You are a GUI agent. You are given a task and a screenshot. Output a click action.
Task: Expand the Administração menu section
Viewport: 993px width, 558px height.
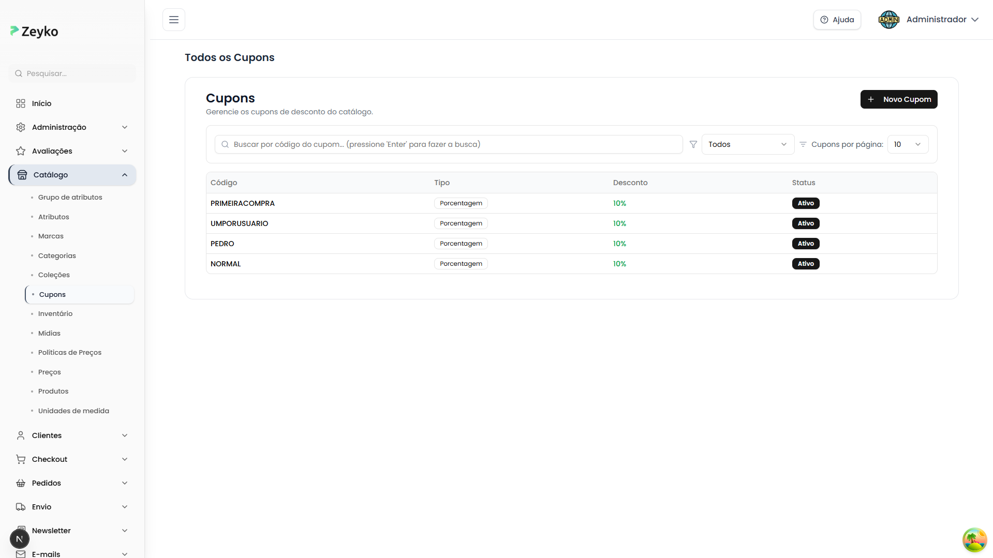coord(125,127)
